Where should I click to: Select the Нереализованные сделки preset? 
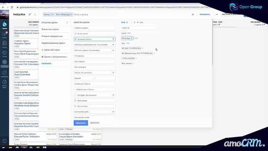pos(53,43)
